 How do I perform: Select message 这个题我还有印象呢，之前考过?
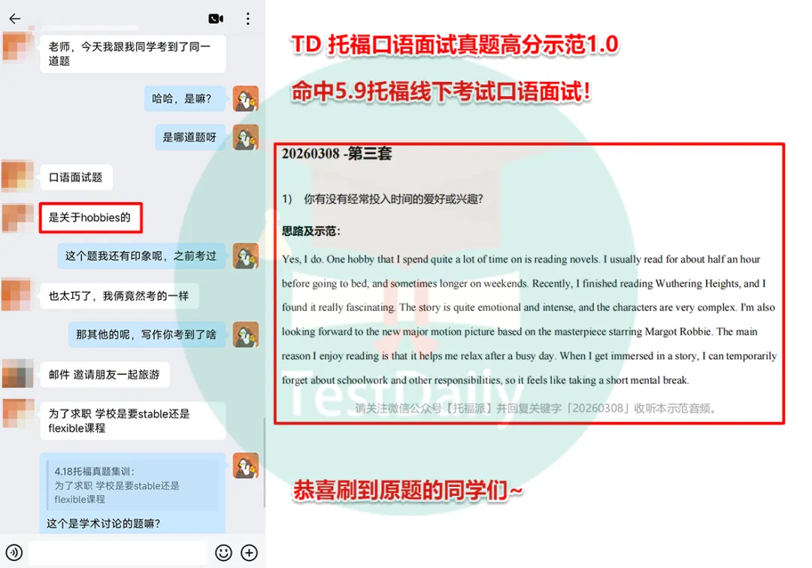point(141,255)
